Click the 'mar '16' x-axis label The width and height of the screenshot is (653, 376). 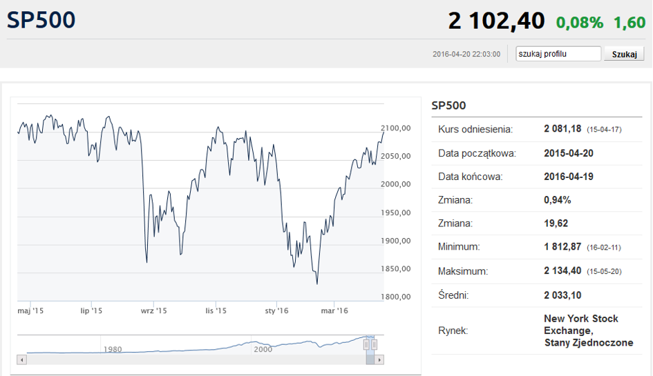pyautogui.click(x=334, y=310)
